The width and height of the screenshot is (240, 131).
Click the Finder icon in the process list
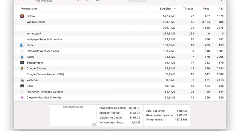point(22,45)
